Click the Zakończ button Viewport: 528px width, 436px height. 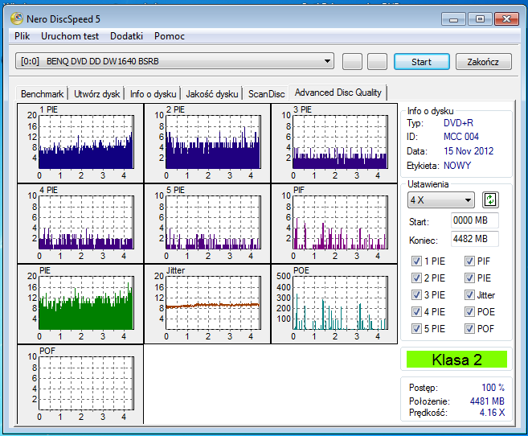[484, 62]
